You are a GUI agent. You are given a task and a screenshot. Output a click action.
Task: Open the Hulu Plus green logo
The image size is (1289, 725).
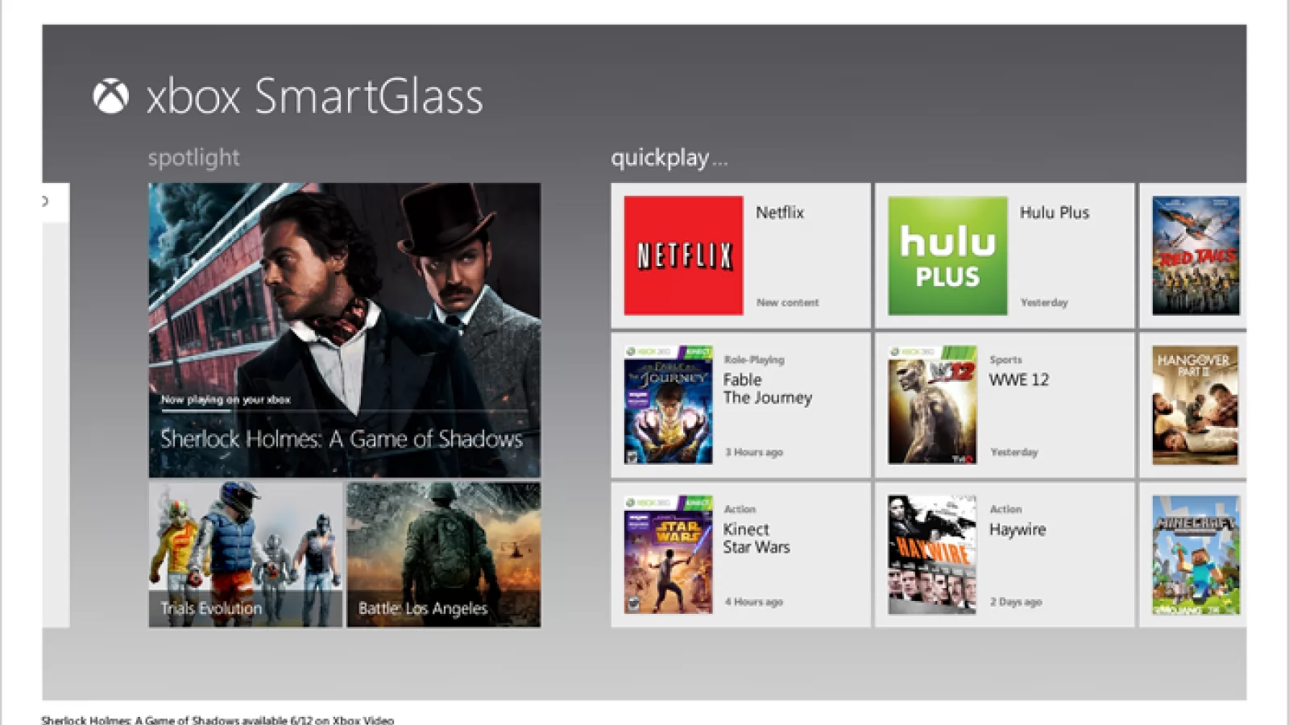tap(947, 255)
